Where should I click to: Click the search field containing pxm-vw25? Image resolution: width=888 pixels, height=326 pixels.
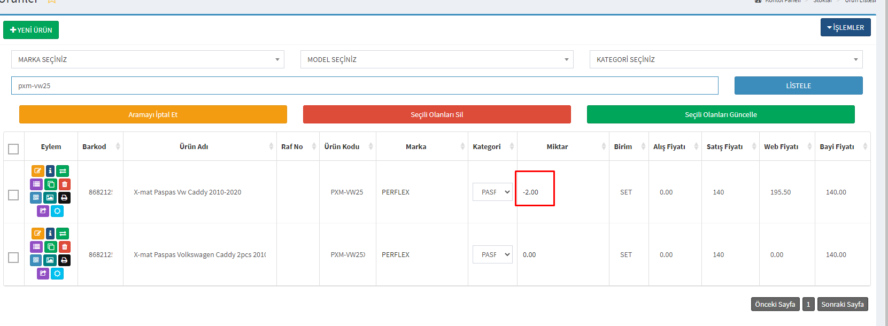pos(364,86)
